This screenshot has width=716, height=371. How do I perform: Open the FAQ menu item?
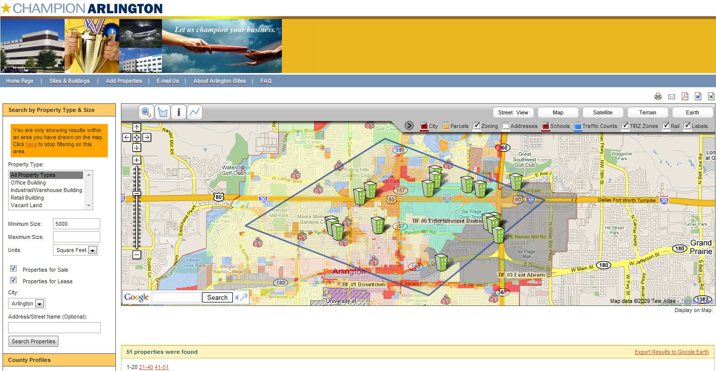(266, 81)
